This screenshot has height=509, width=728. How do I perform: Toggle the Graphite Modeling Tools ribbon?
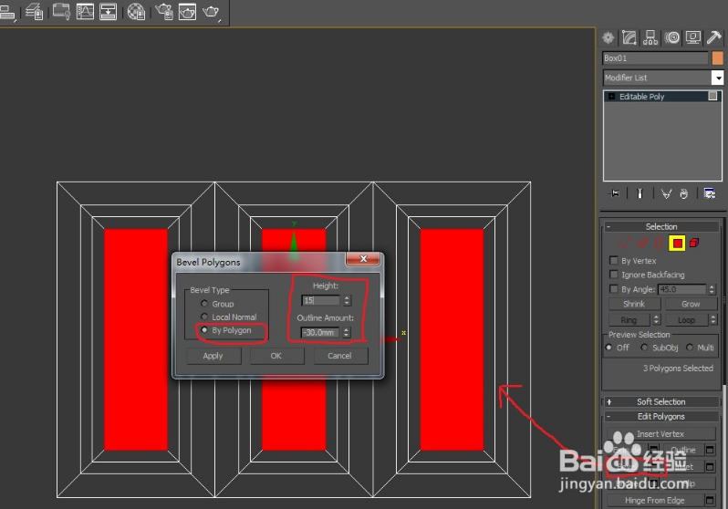(61, 11)
